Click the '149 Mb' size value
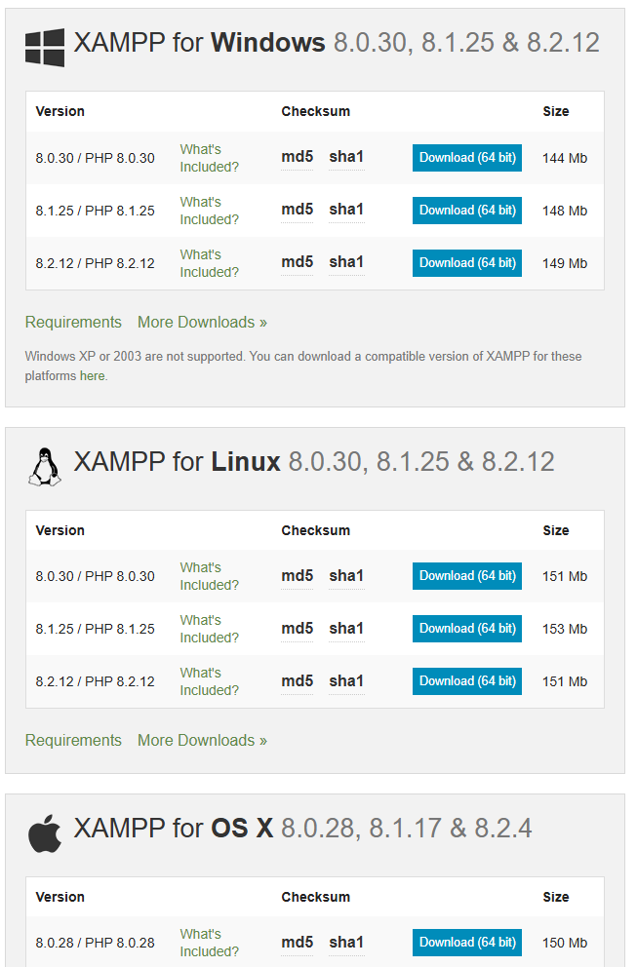This screenshot has width=637, height=967. (565, 263)
